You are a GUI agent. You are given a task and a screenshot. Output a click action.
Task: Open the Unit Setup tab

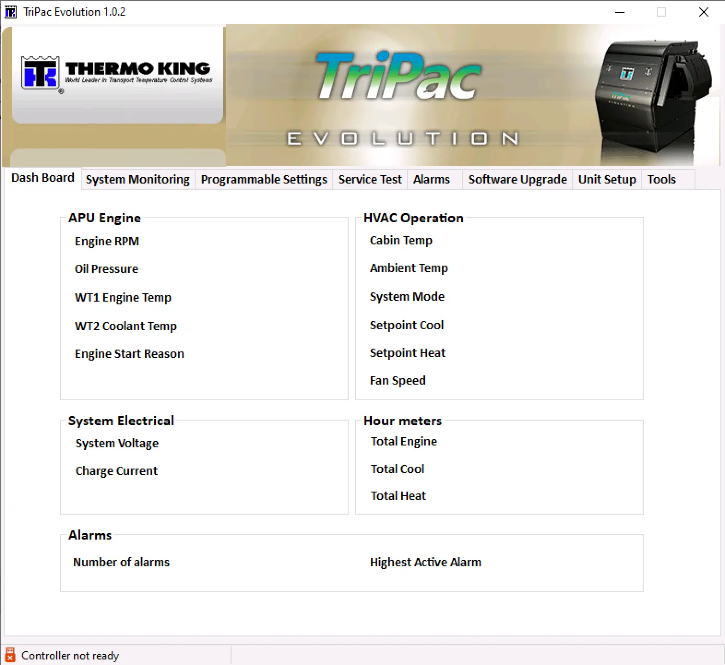pyautogui.click(x=607, y=179)
